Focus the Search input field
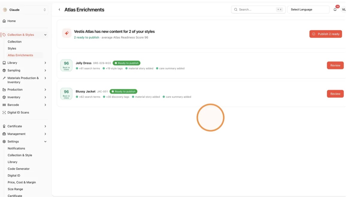This screenshot has width=347, height=197. [258, 10]
